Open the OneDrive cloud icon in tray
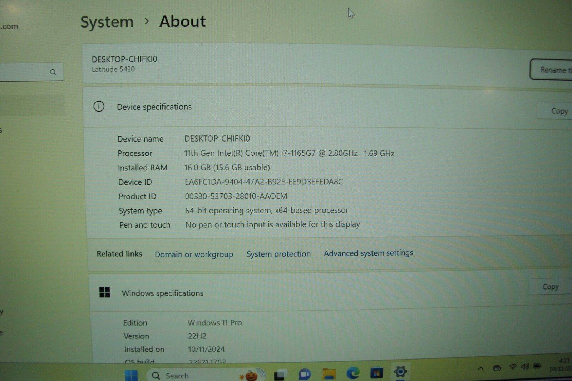The height and width of the screenshot is (381, 572). (497, 367)
